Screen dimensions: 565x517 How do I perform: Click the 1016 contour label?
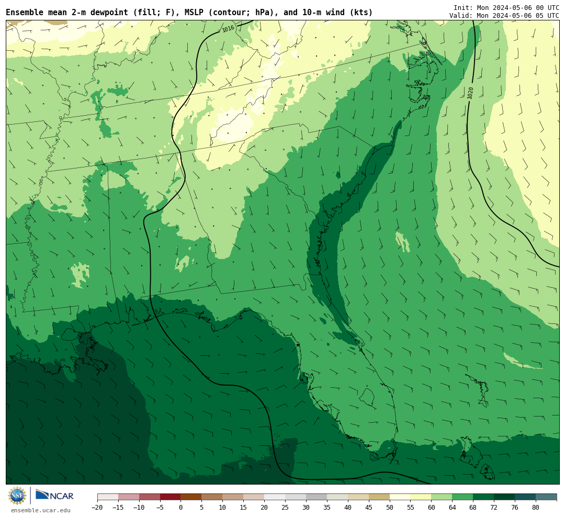coord(228,28)
